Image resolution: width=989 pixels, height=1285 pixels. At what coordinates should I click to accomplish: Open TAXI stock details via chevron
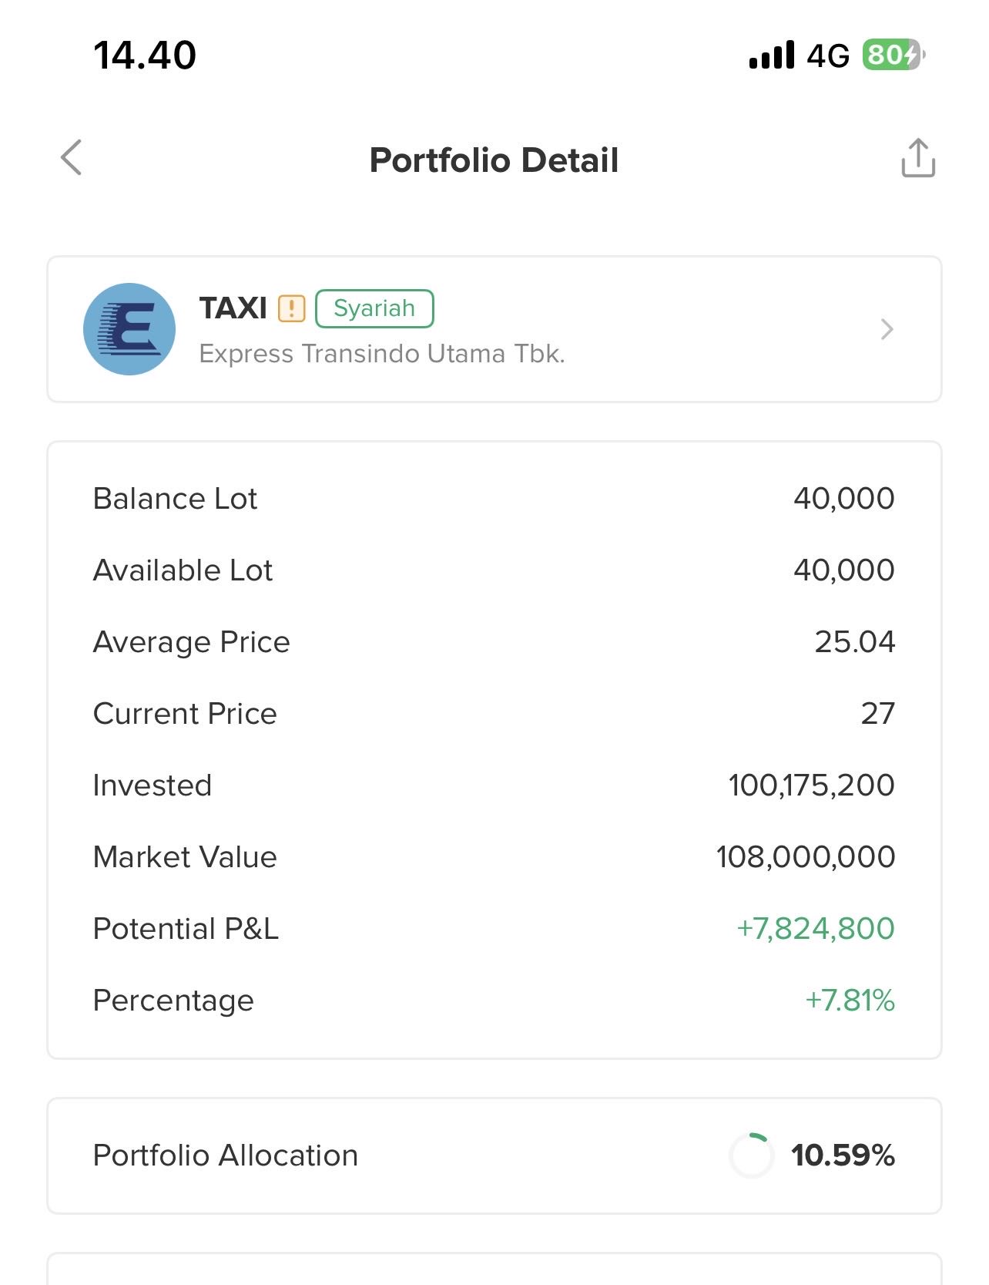887,329
